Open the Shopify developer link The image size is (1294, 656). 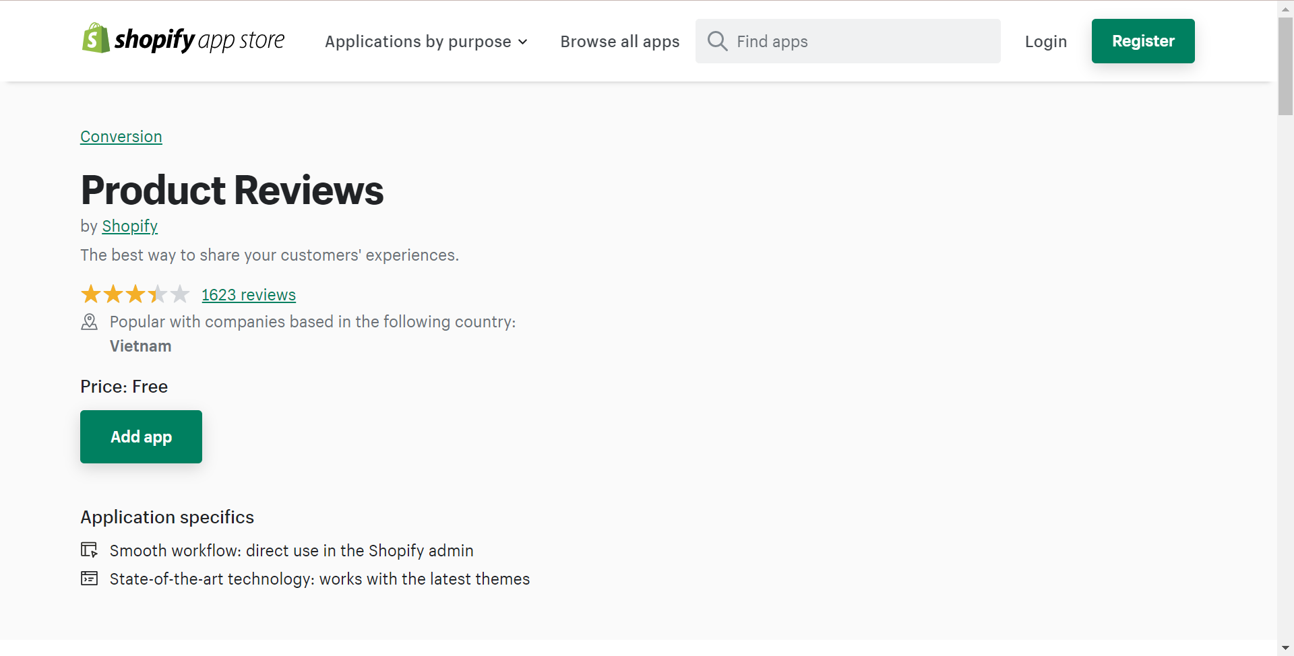click(130, 226)
